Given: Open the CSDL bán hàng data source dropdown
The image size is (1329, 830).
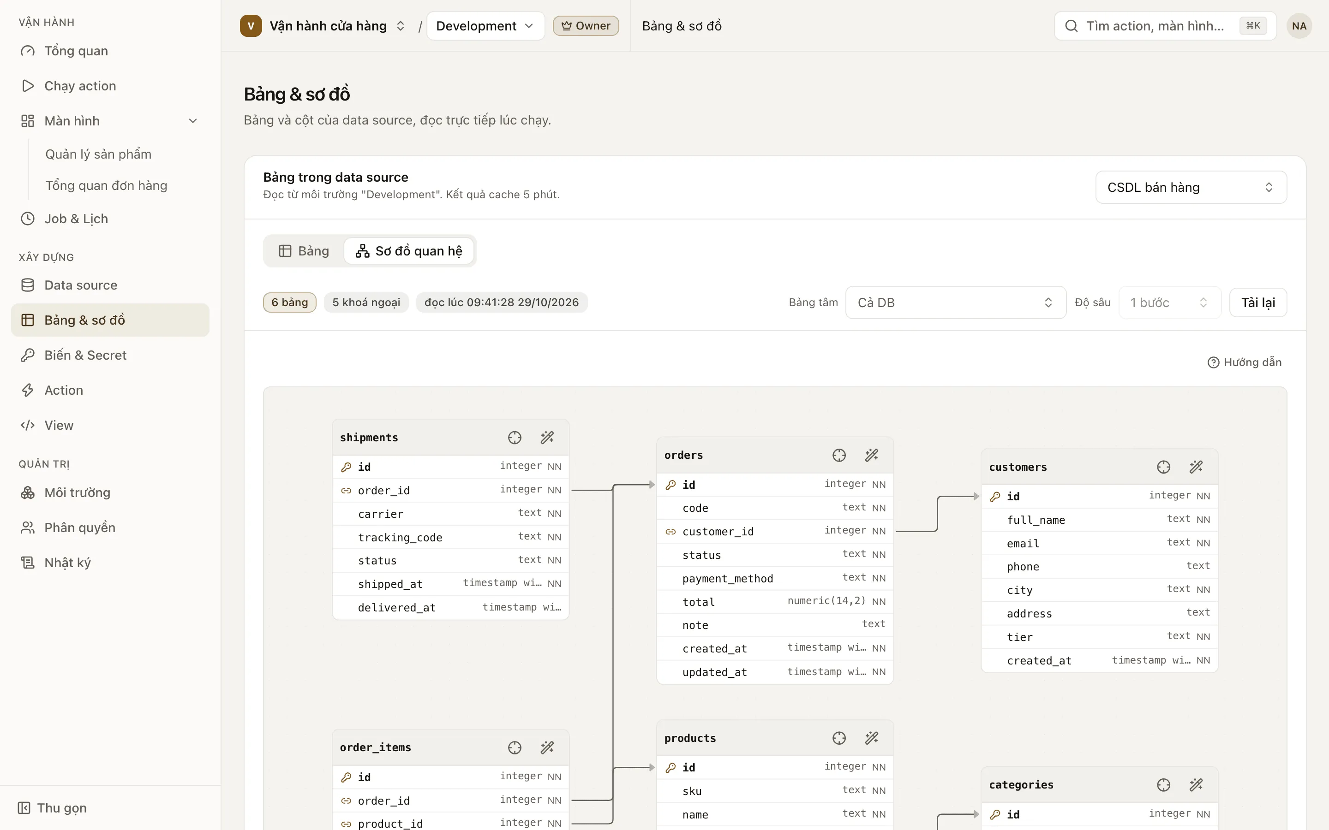Looking at the screenshot, I should point(1191,187).
